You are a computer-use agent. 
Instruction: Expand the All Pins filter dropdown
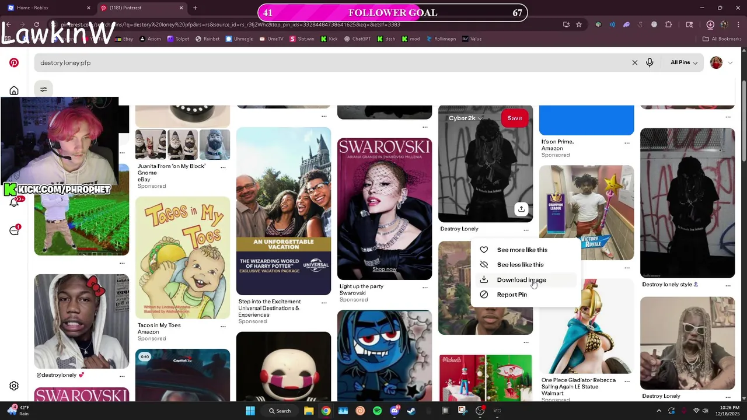684,62
